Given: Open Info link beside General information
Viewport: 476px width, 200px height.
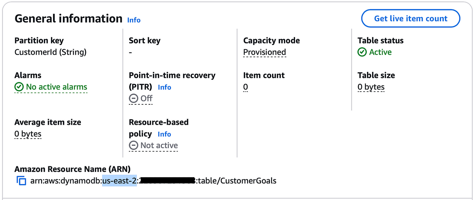Looking at the screenshot, I should coord(134,20).
